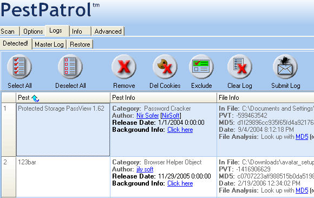Click MD5 lookup link in row 2
Viewport: 314px width, 198px height.
coord(302,190)
